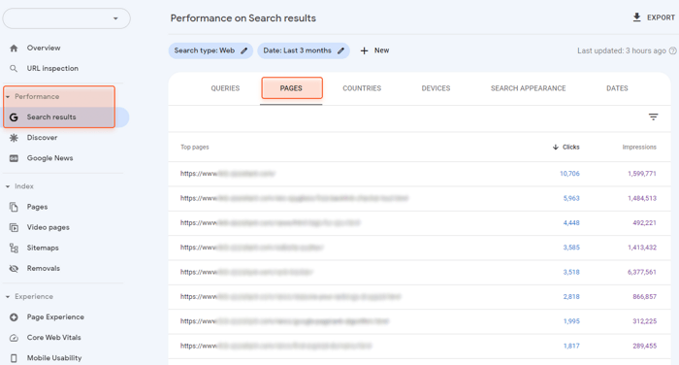Click the Export download icon

pos(636,17)
